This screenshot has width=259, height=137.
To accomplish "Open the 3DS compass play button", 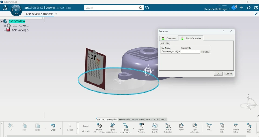I will [16, 10].
